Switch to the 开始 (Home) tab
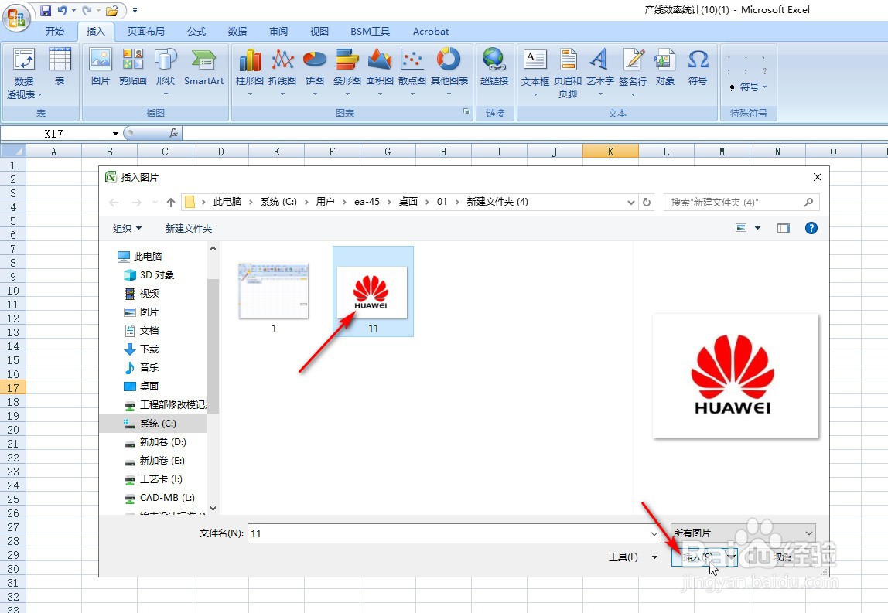 click(x=55, y=32)
